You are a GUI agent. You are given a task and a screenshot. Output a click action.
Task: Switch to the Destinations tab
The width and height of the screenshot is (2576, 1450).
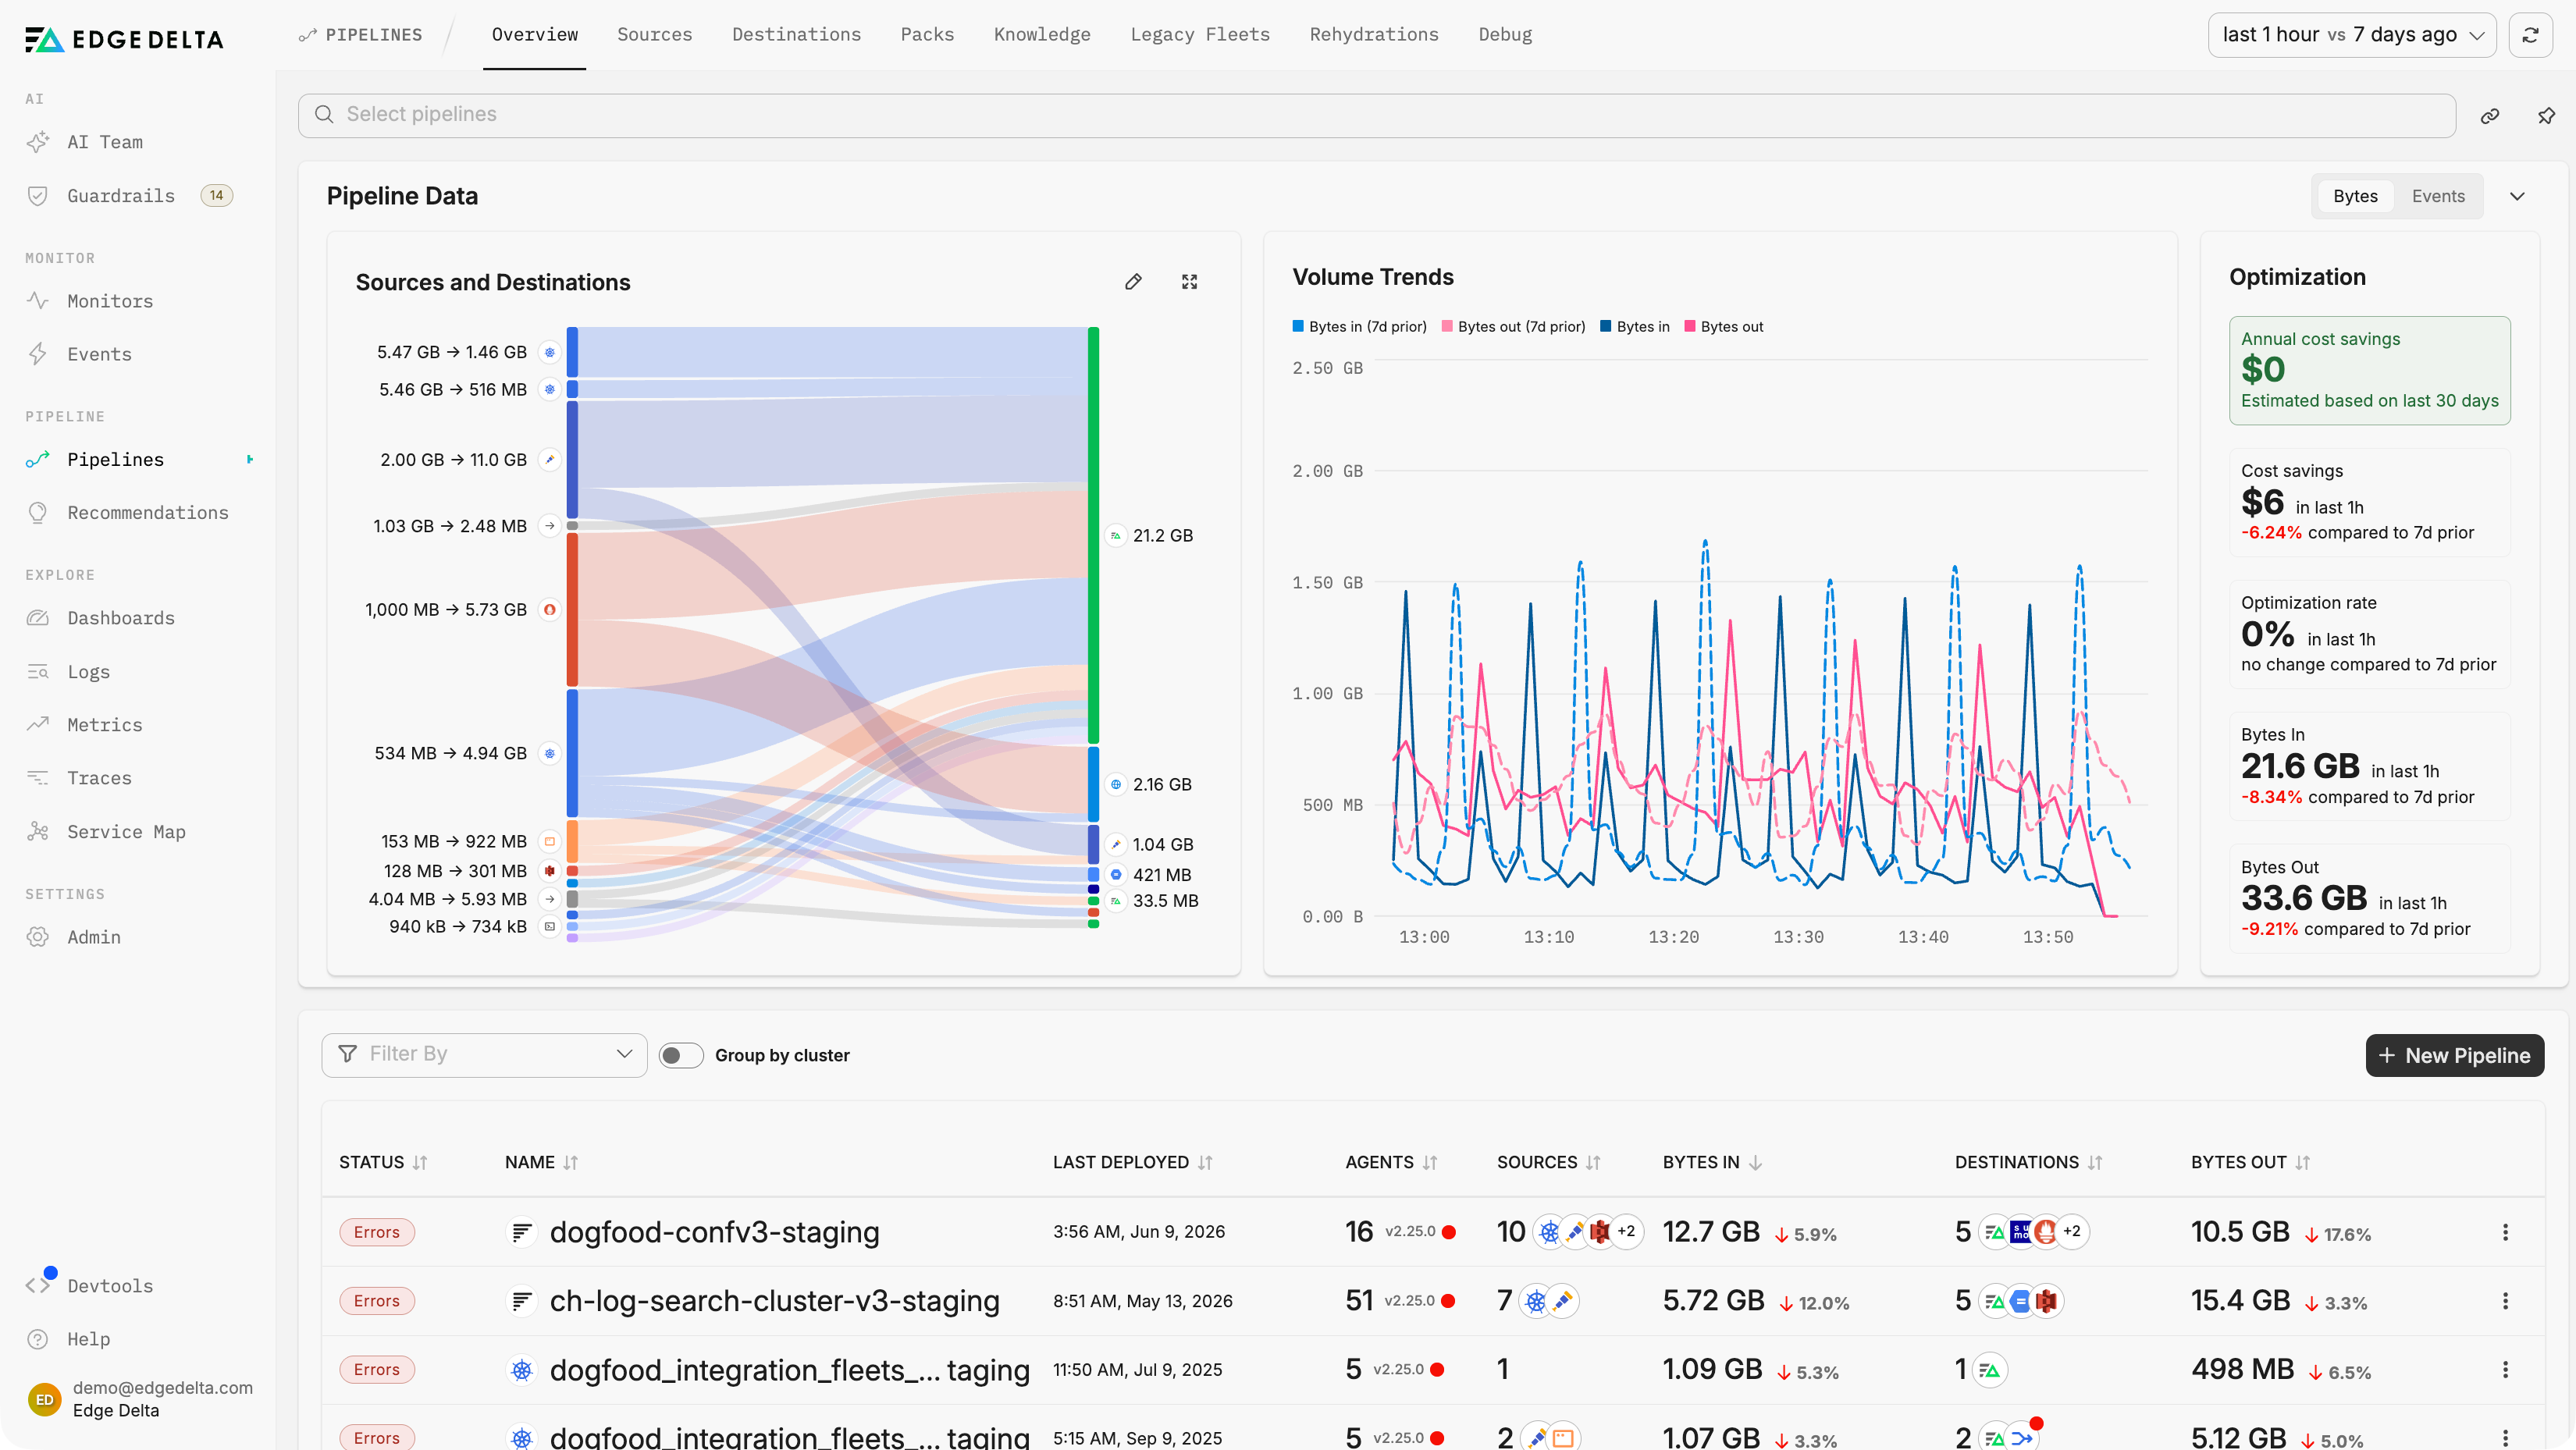796,35
